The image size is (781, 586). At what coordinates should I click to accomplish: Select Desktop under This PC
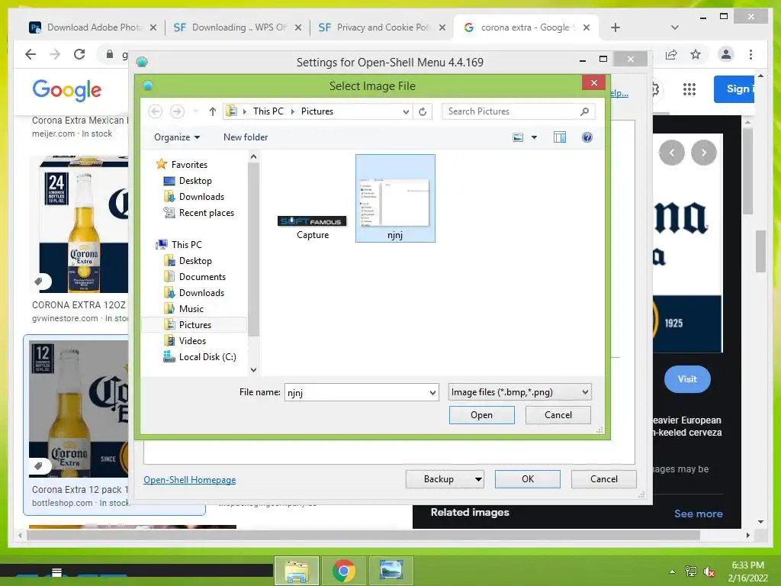tap(195, 261)
